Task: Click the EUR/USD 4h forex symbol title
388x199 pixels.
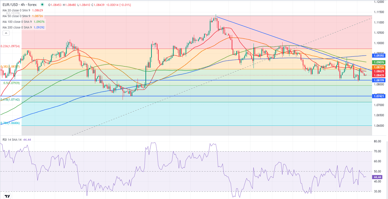Action: [19, 5]
